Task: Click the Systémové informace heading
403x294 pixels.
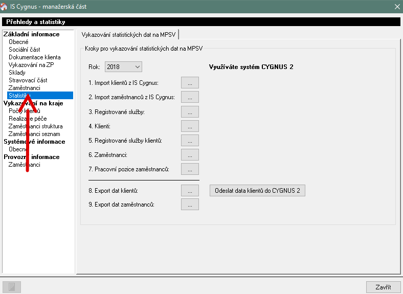Action: pyautogui.click(x=34, y=142)
